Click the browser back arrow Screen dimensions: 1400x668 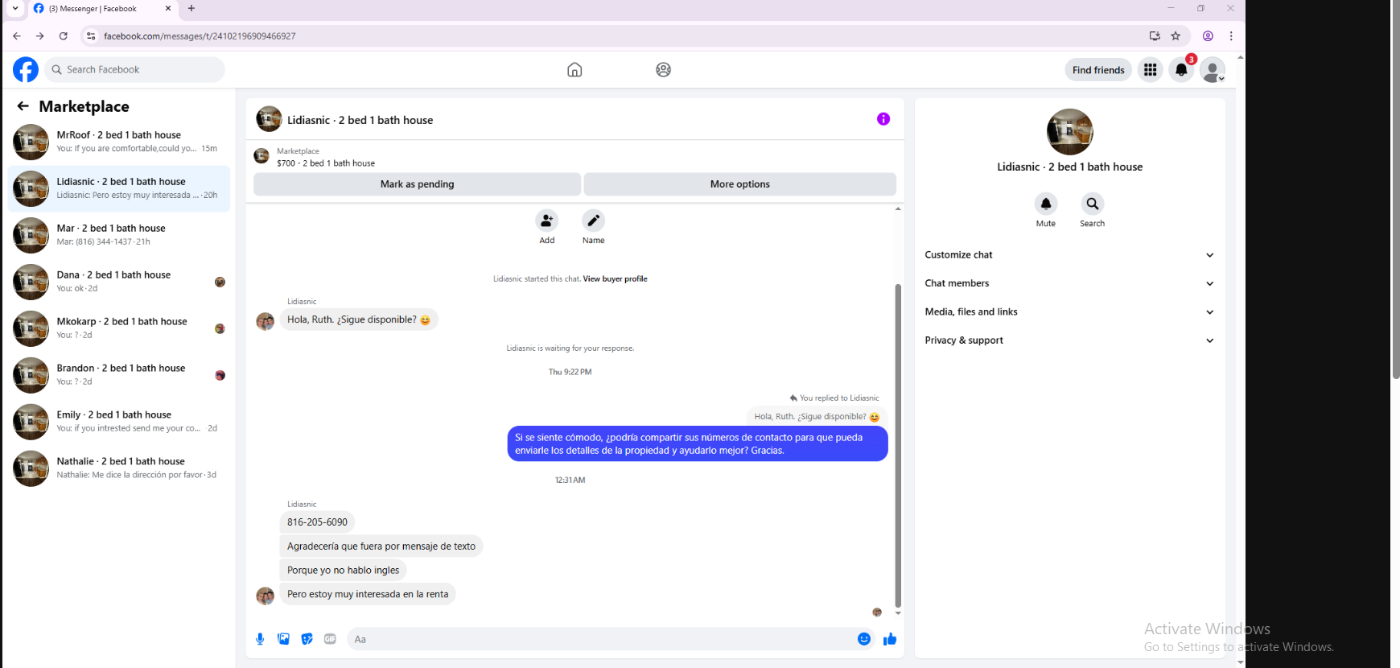point(17,36)
